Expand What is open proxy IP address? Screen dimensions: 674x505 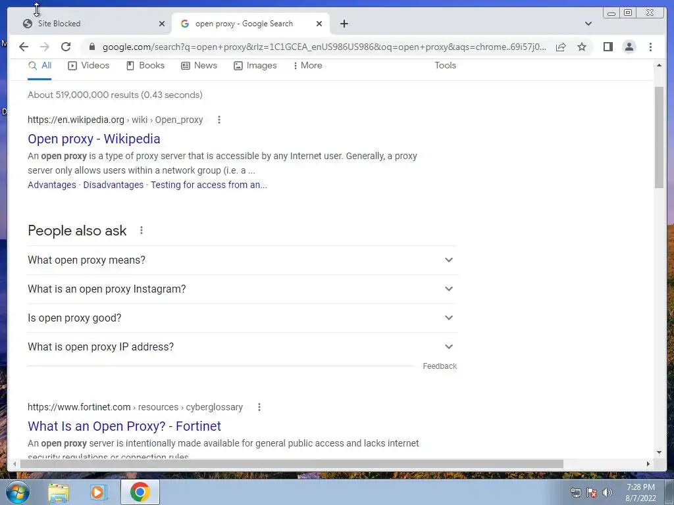242,347
